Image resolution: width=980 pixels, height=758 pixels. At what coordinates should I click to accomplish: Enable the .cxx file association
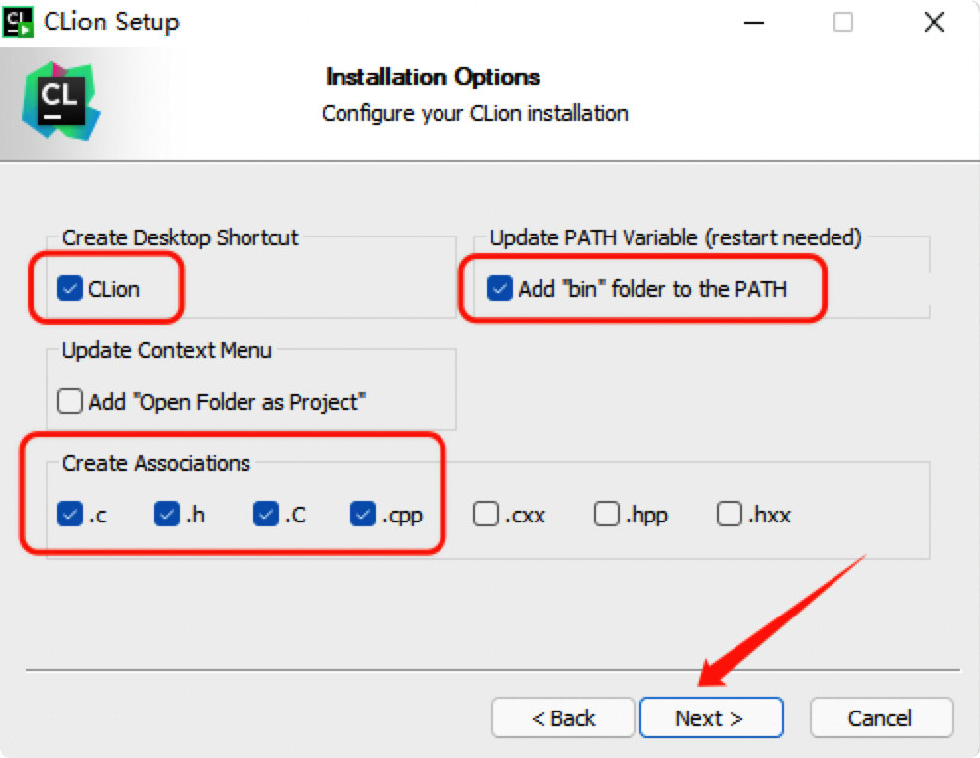[485, 515]
